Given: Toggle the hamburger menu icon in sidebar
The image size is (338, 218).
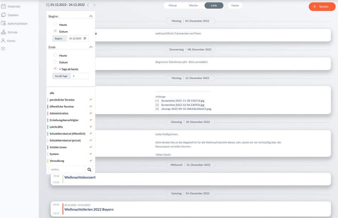Looking at the screenshot, I should tap(3, 48).
